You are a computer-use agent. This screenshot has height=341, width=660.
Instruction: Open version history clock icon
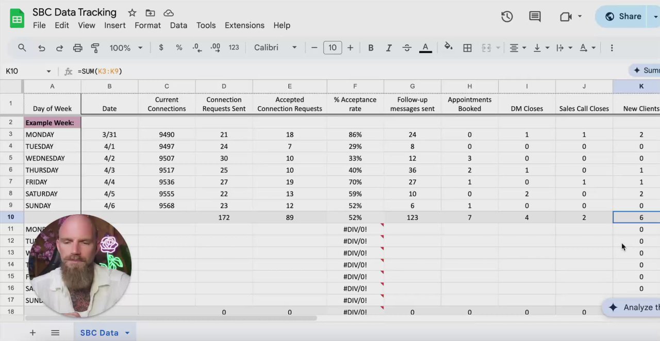pos(507,16)
